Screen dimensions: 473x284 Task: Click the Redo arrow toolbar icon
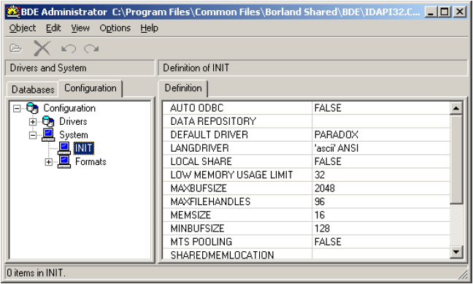click(x=91, y=48)
